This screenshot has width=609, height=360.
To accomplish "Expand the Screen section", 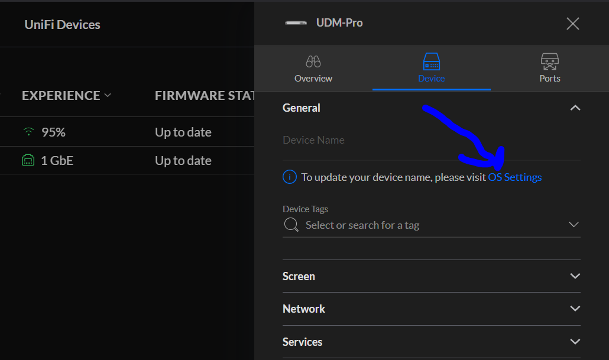I will click(575, 276).
